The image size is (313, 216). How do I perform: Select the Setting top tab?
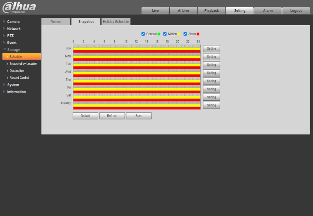click(x=239, y=11)
